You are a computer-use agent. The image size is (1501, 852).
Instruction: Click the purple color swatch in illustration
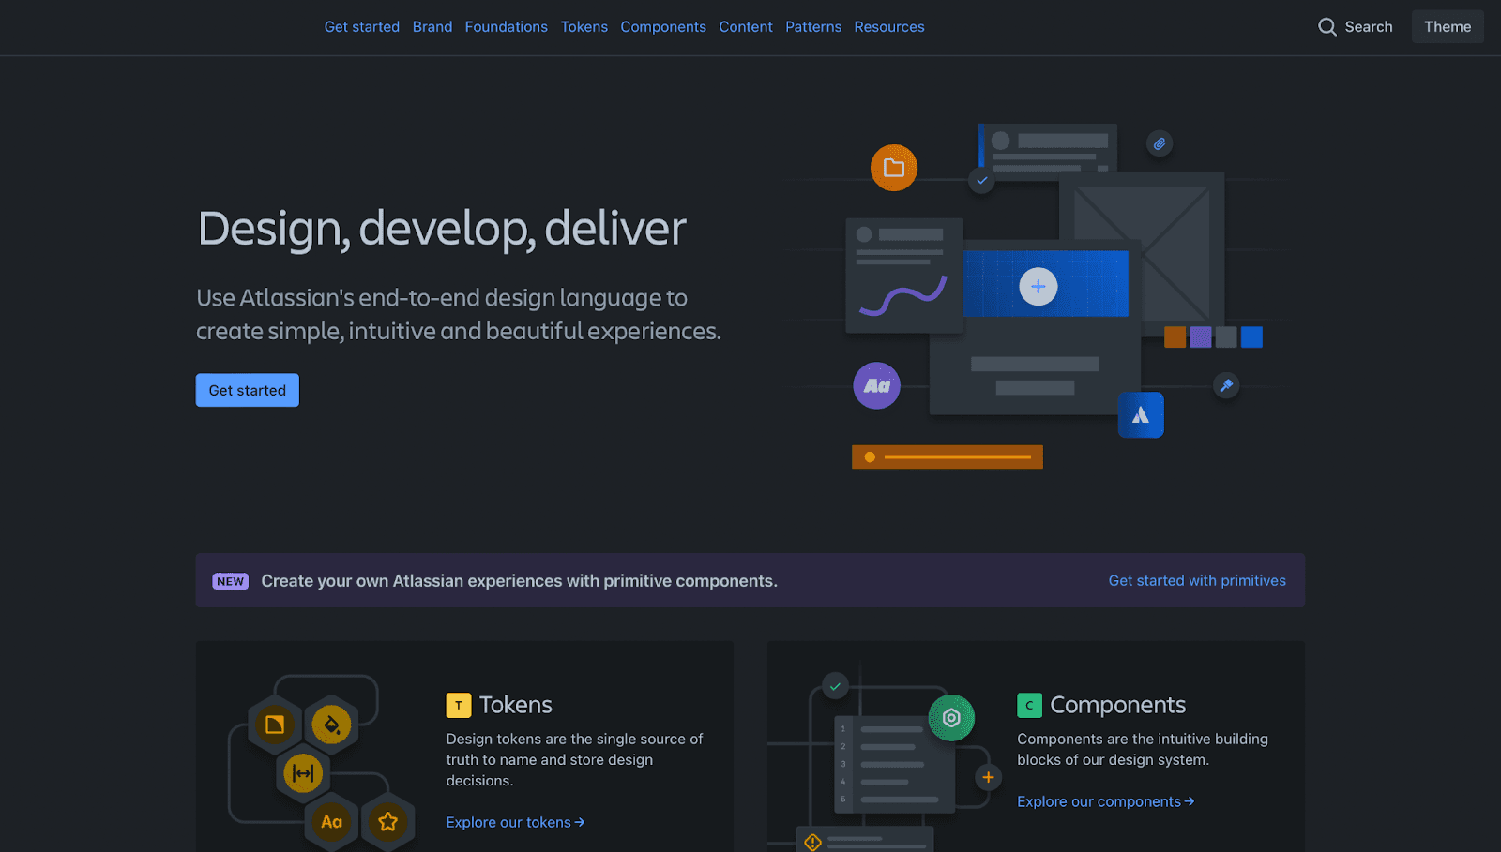(x=1200, y=337)
